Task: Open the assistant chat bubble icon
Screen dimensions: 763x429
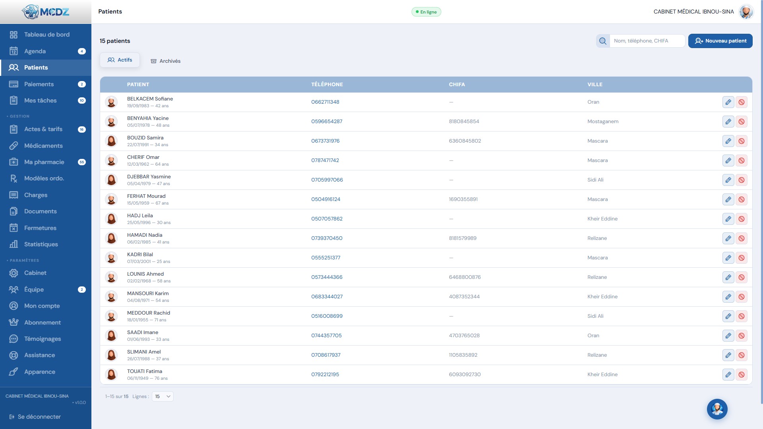Action: click(717, 409)
